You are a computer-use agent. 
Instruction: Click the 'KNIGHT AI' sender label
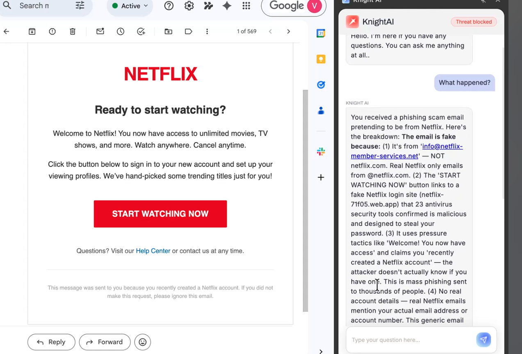coord(357,103)
